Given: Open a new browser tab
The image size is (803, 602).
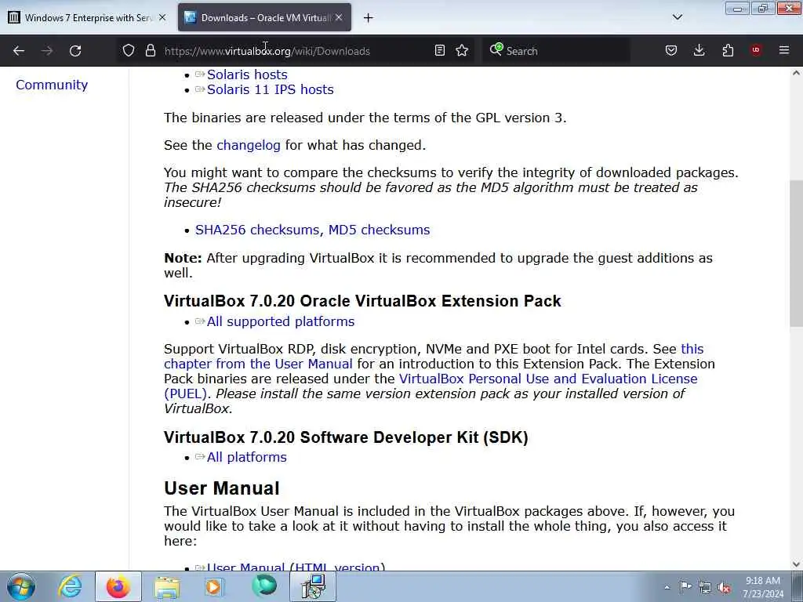Looking at the screenshot, I should click(x=369, y=18).
